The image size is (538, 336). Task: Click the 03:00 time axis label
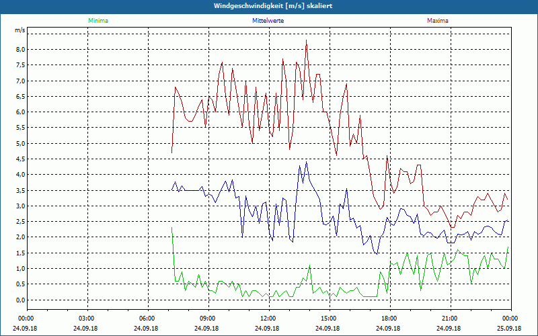click(x=85, y=319)
